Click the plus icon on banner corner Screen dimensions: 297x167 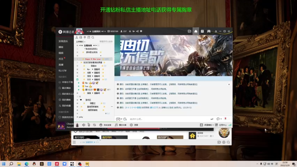click(x=230, y=37)
